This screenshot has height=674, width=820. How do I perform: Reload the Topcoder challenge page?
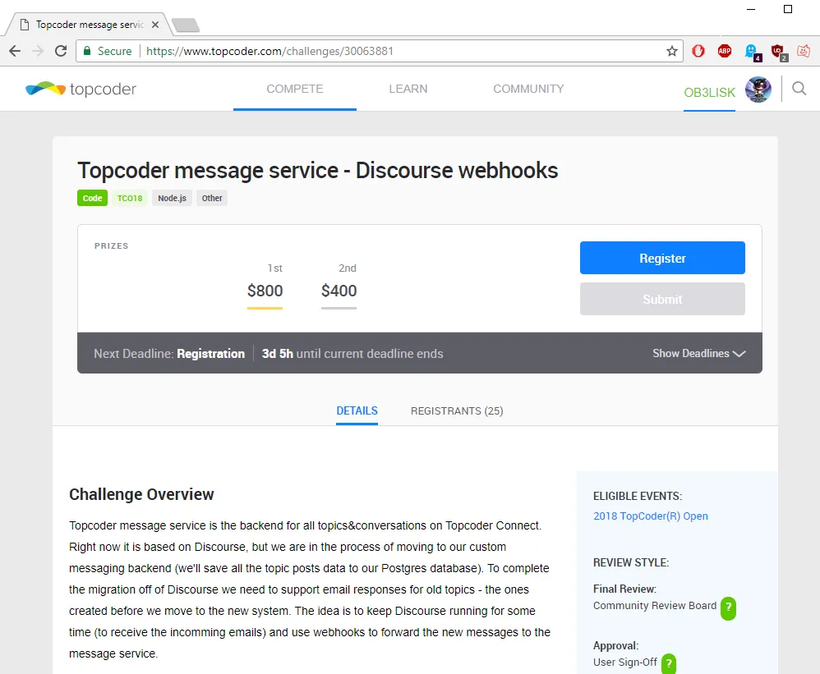click(61, 51)
